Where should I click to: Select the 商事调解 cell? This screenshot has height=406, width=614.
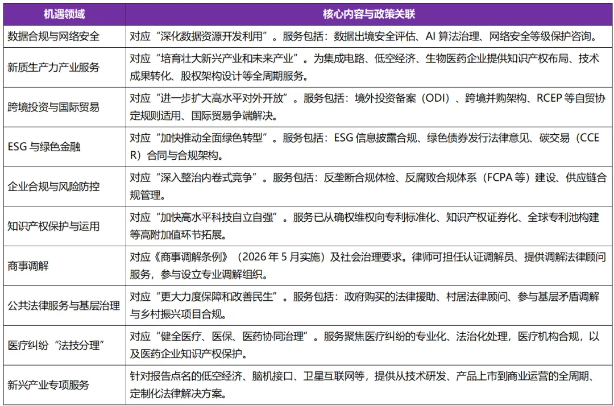pos(65,266)
